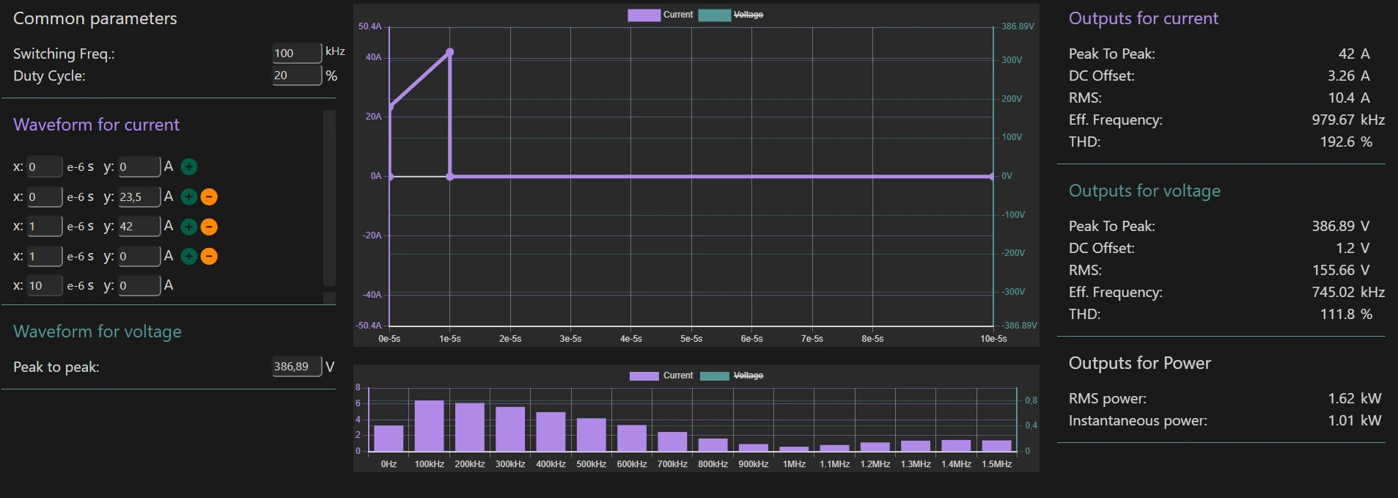Toggle Current series in the spectrum chart legend

pyautogui.click(x=661, y=376)
